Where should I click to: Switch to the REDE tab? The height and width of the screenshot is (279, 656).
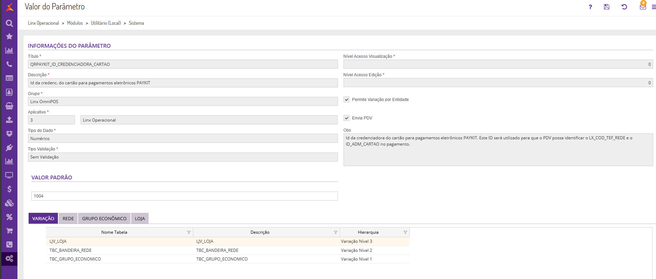click(x=68, y=218)
